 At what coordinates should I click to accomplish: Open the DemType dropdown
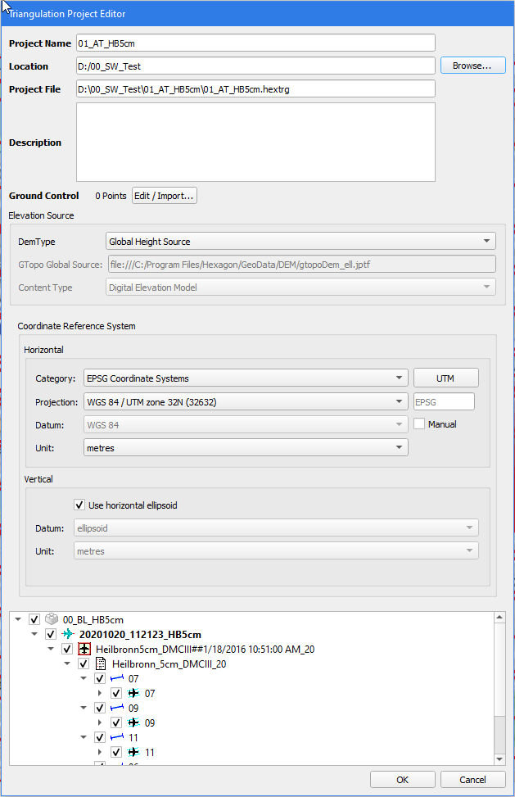click(300, 241)
